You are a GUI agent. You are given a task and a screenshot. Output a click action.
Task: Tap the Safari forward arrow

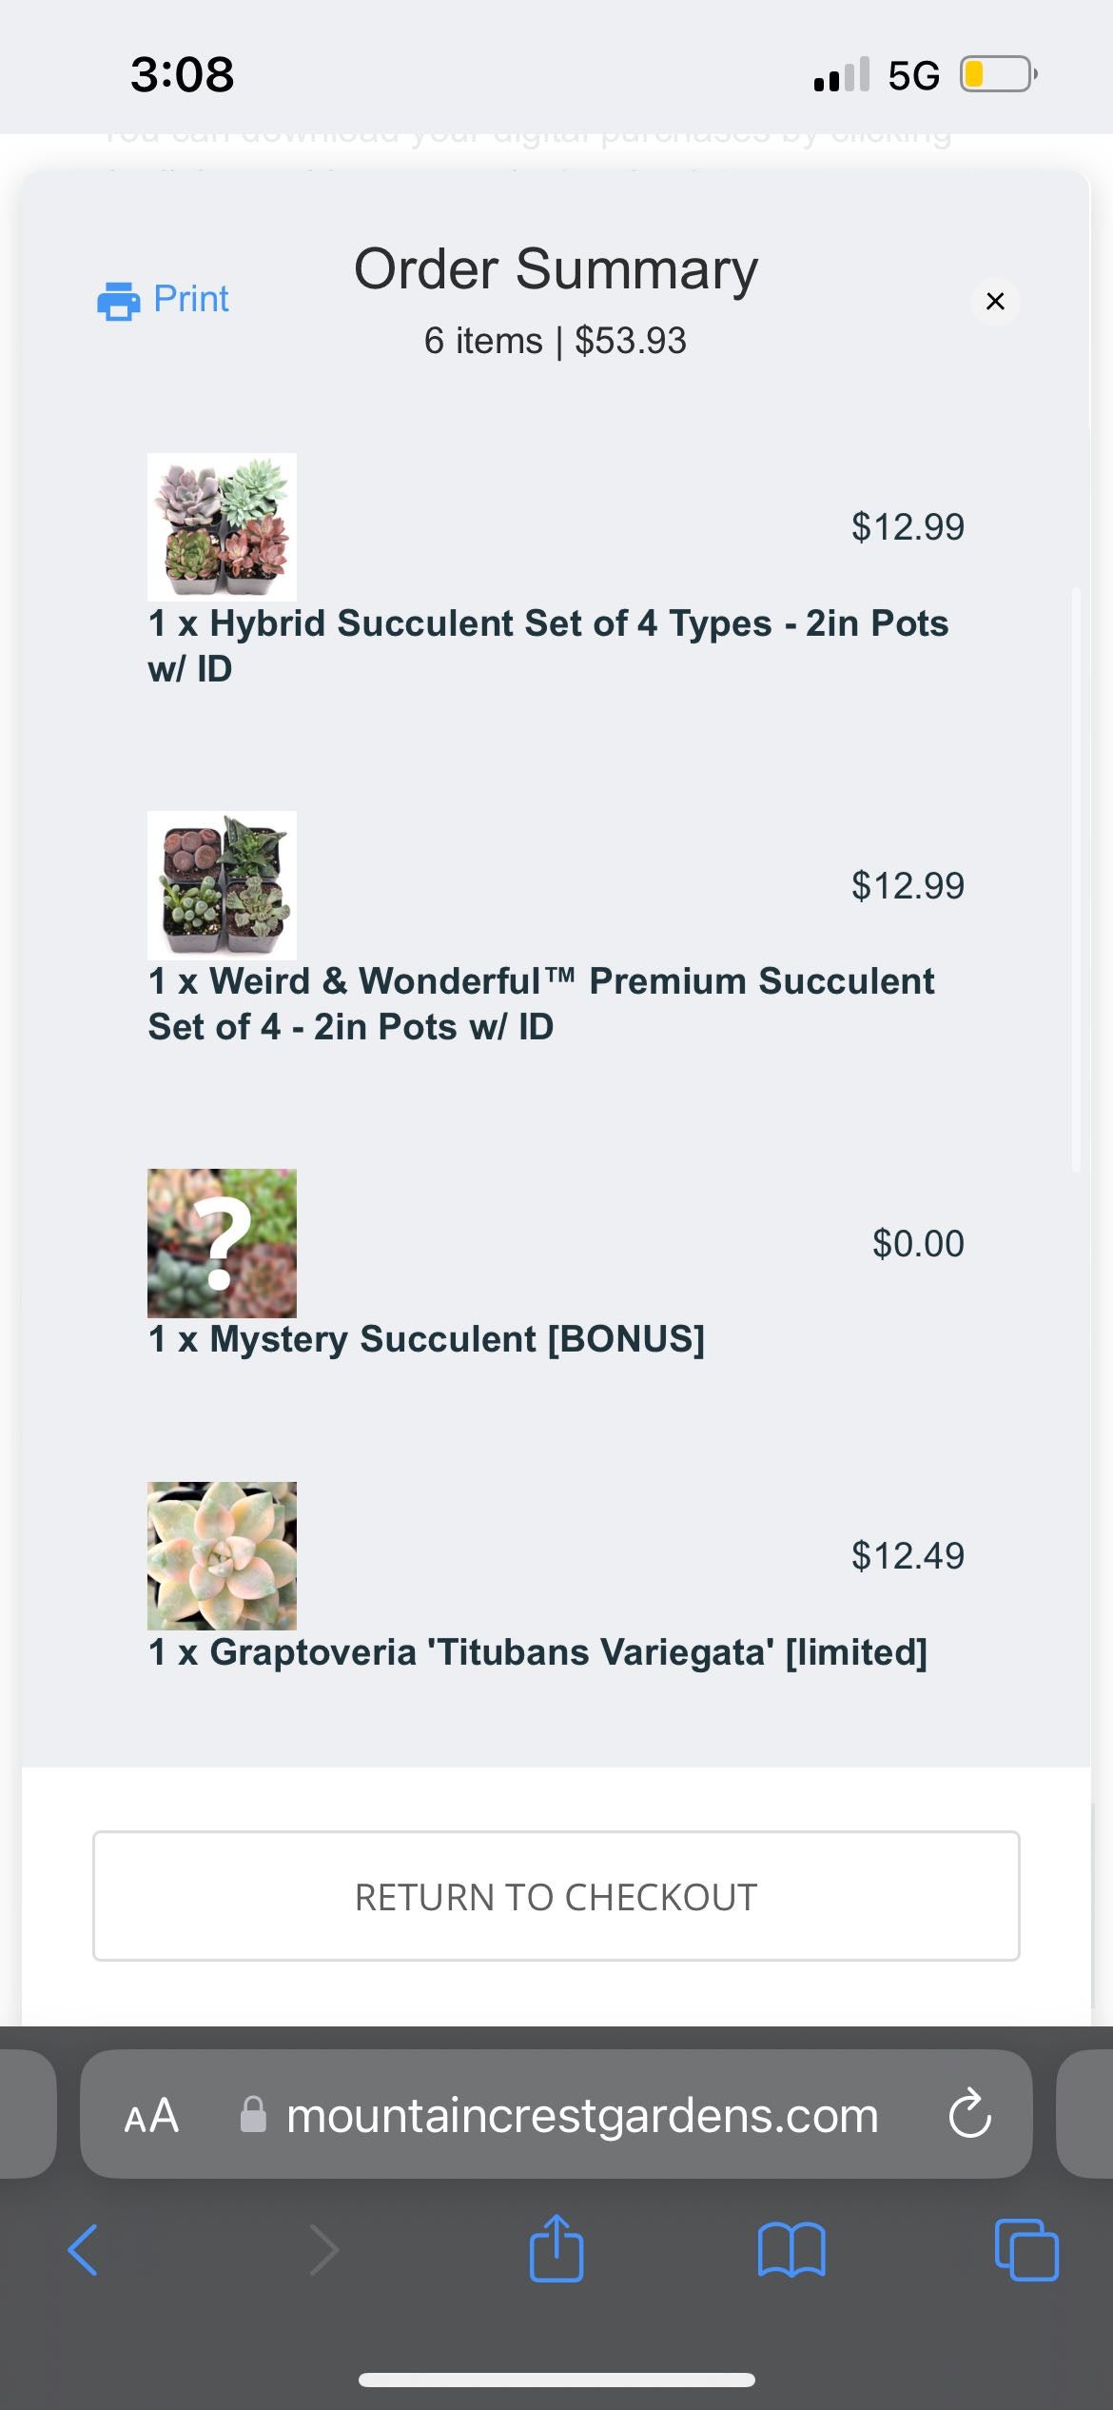pyautogui.click(x=323, y=2250)
